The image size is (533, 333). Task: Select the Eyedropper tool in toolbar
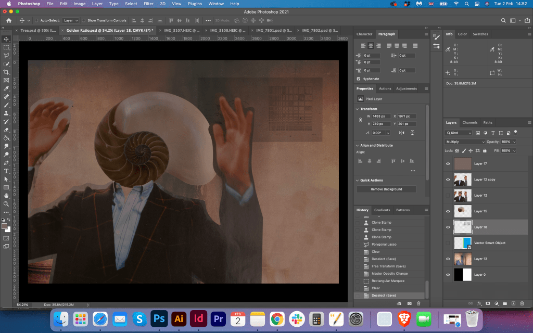(x=6, y=88)
